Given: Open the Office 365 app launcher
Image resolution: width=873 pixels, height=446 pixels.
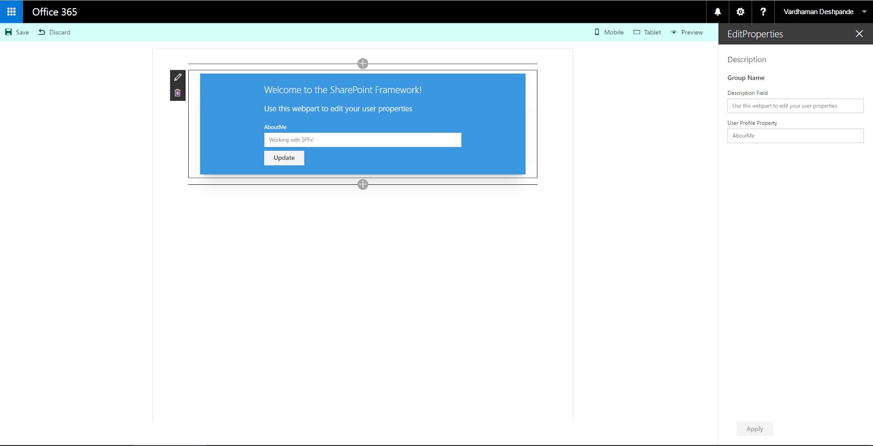Looking at the screenshot, I should click(11, 11).
